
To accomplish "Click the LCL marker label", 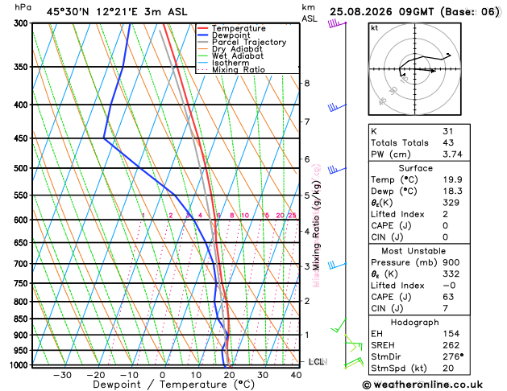I will coord(318,362).
